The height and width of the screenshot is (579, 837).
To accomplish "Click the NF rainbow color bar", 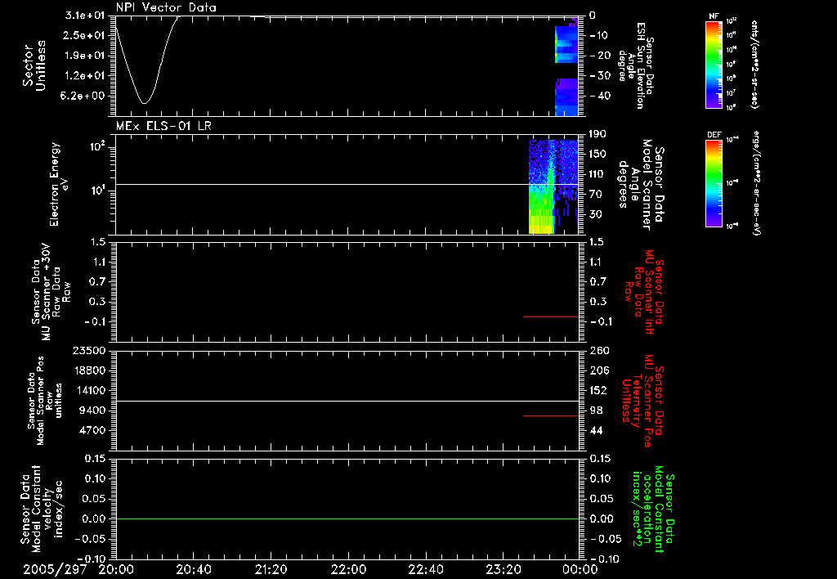I will coord(714,64).
